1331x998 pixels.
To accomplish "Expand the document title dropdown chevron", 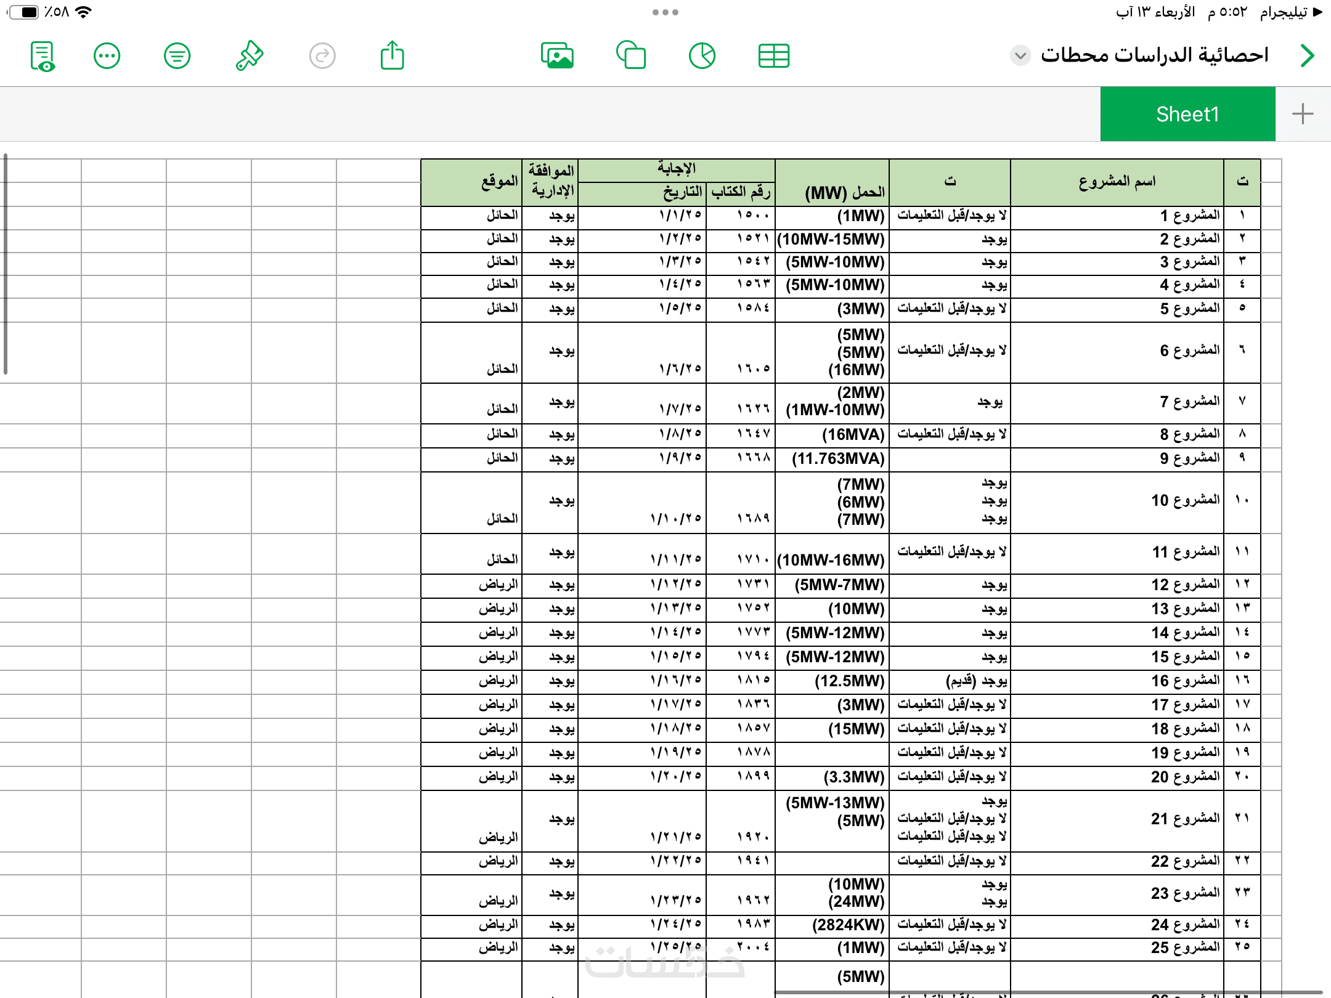I will (x=1020, y=55).
